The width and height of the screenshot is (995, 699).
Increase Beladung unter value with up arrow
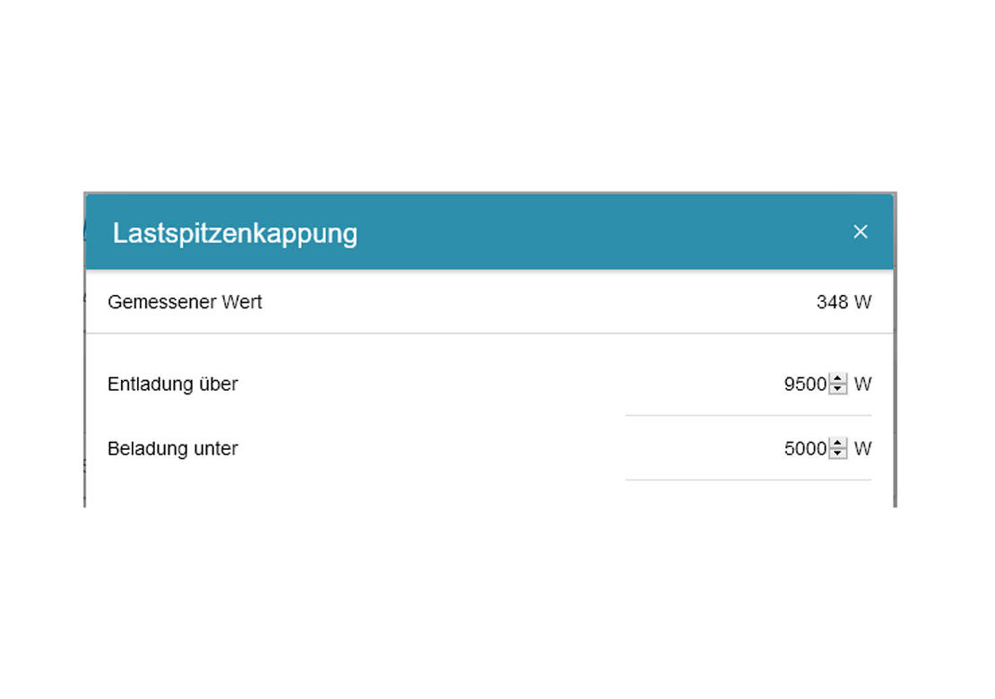point(838,444)
